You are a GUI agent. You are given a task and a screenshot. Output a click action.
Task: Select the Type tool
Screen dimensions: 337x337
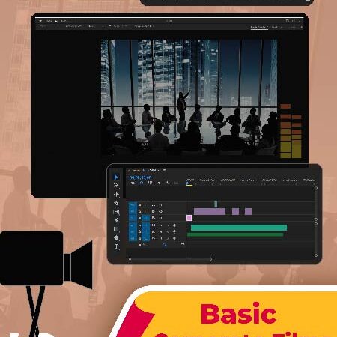pyautogui.click(x=116, y=246)
